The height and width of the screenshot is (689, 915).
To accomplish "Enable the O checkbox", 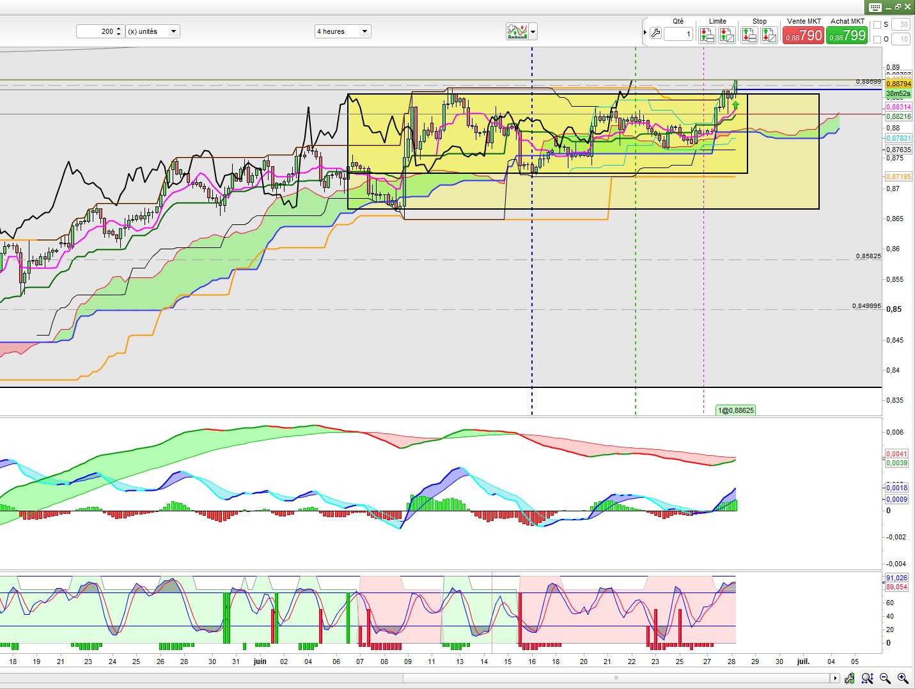I will pyautogui.click(x=877, y=40).
